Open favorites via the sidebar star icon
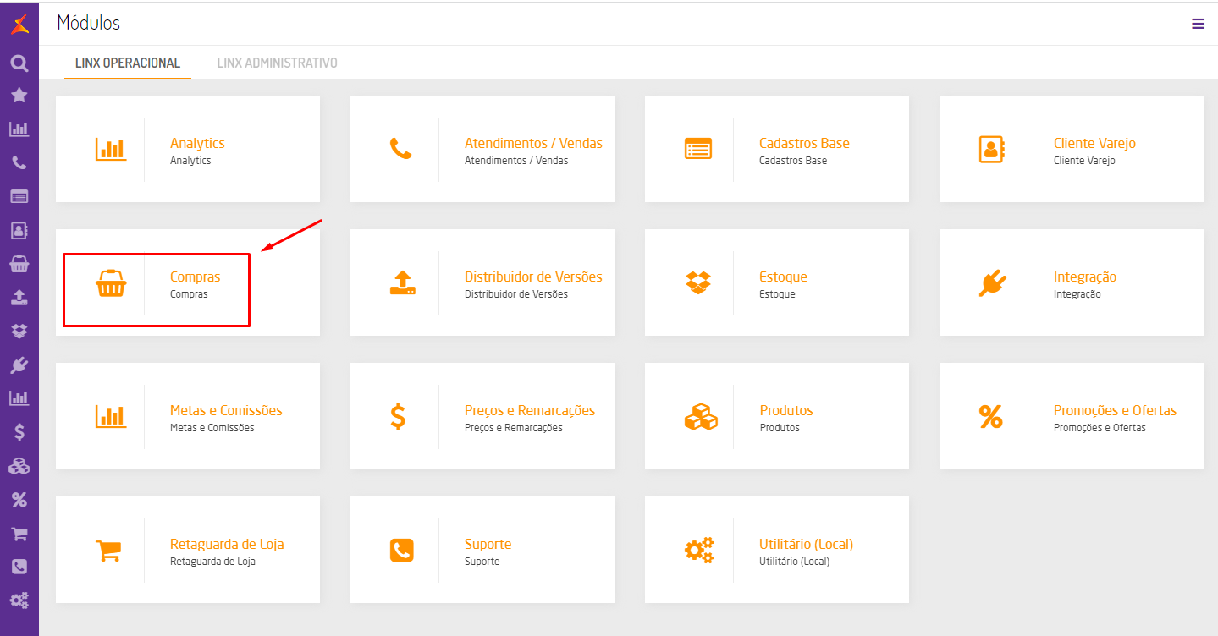Image resolution: width=1218 pixels, height=636 pixels. [x=19, y=96]
